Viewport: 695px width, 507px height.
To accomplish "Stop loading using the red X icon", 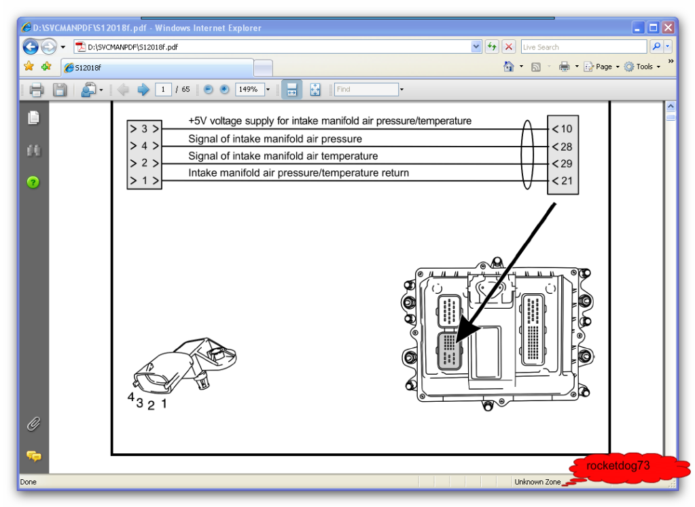I will (508, 46).
